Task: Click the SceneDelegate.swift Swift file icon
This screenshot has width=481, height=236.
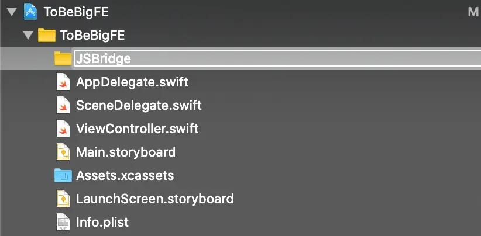Action: [63, 106]
